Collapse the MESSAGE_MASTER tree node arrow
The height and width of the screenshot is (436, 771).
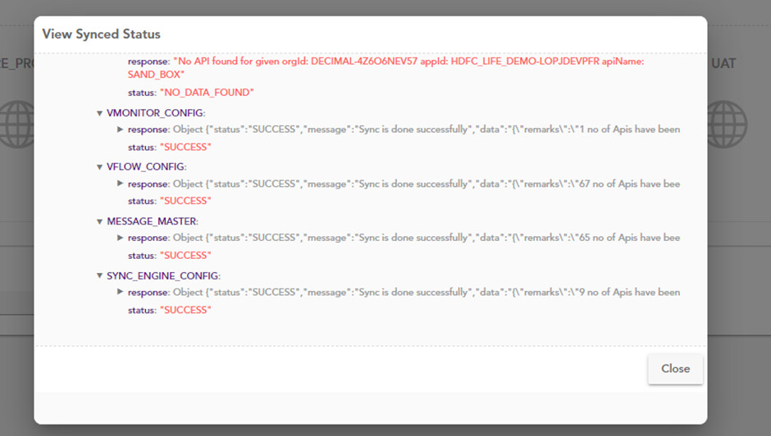click(x=100, y=222)
